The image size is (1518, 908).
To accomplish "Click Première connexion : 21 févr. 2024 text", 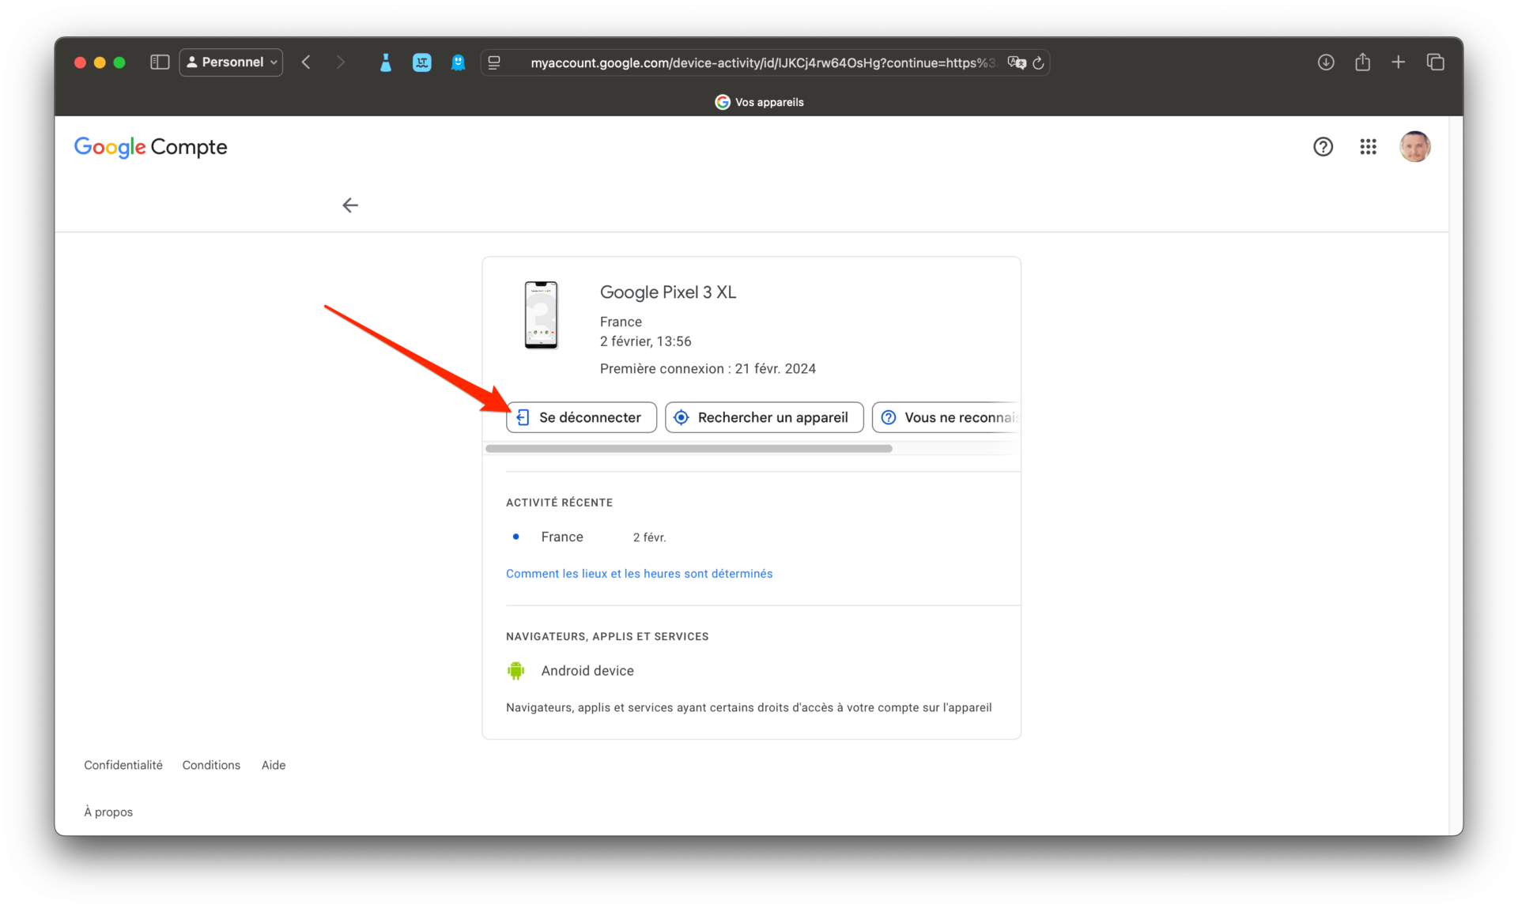I will pyautogui.click(x=708, y=369).
